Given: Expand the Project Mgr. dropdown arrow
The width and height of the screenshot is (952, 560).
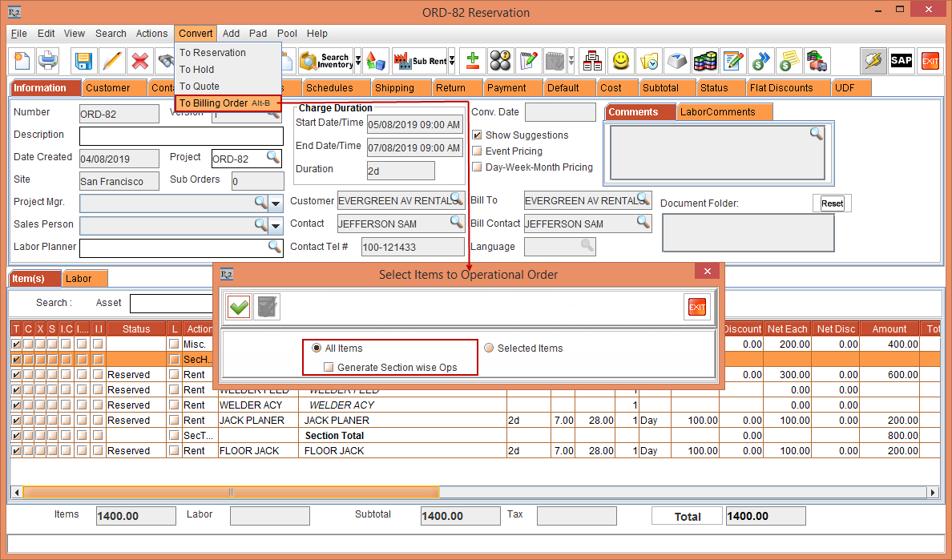Looking at the screenshot, I should [276, 203].
